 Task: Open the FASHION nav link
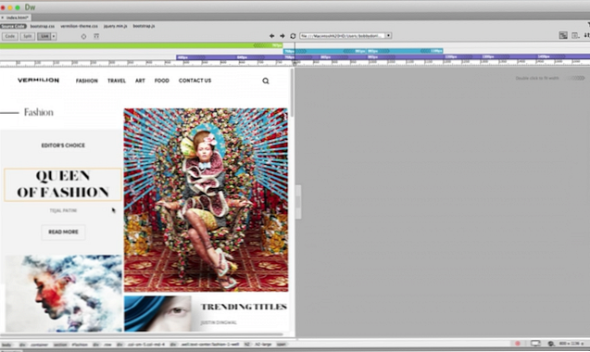[x=86, y=81]
